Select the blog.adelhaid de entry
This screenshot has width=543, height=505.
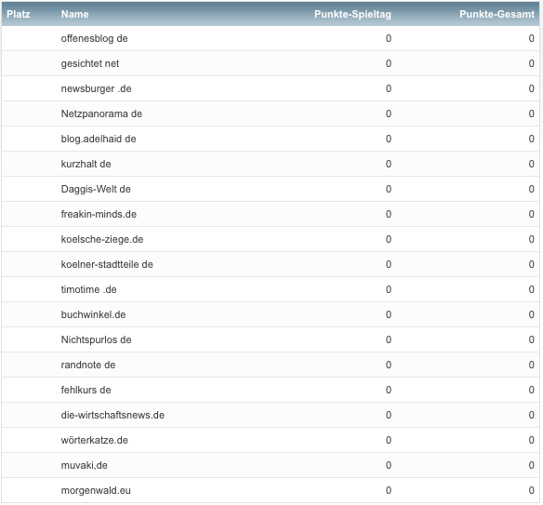pos(99,139)
